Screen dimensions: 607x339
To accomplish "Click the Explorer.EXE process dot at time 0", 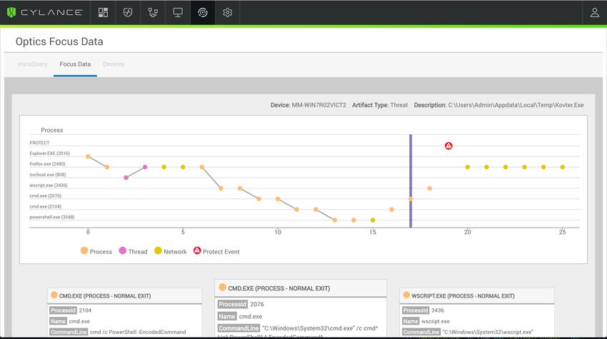I will (88, 156).
